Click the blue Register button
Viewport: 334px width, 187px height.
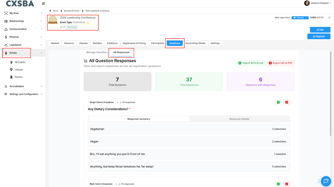(x=319, y=36)
